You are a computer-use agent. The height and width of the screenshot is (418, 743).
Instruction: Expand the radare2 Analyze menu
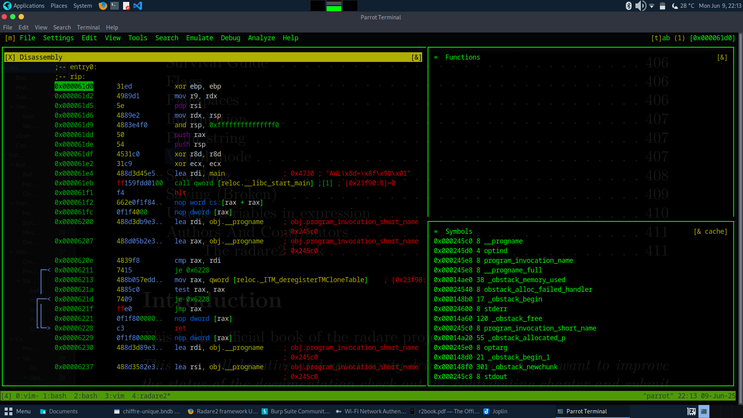point(261,38)
